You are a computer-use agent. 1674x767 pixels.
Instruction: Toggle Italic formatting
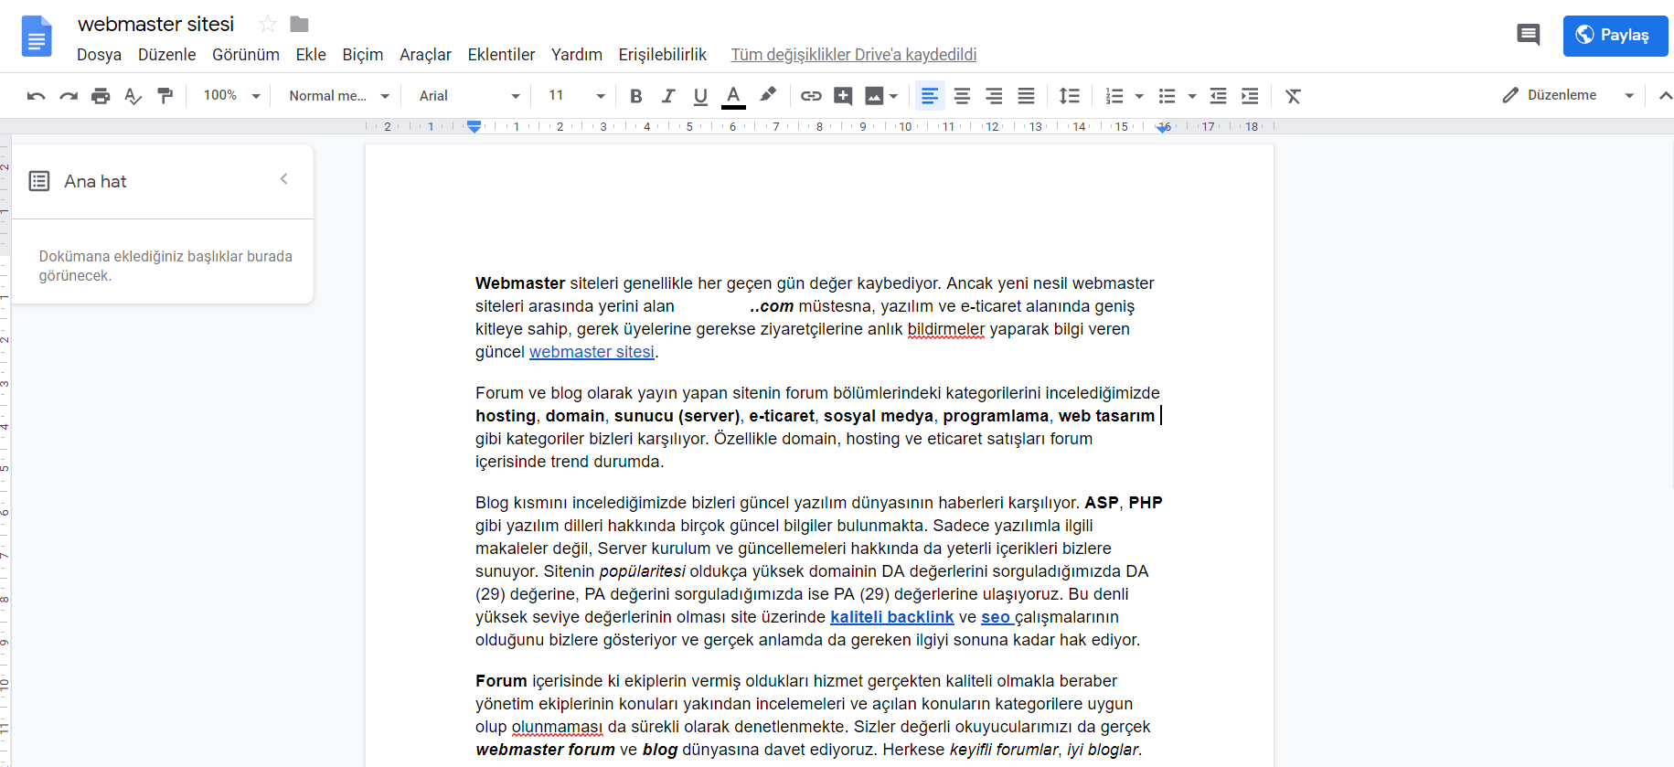click(x=668, y=96)
